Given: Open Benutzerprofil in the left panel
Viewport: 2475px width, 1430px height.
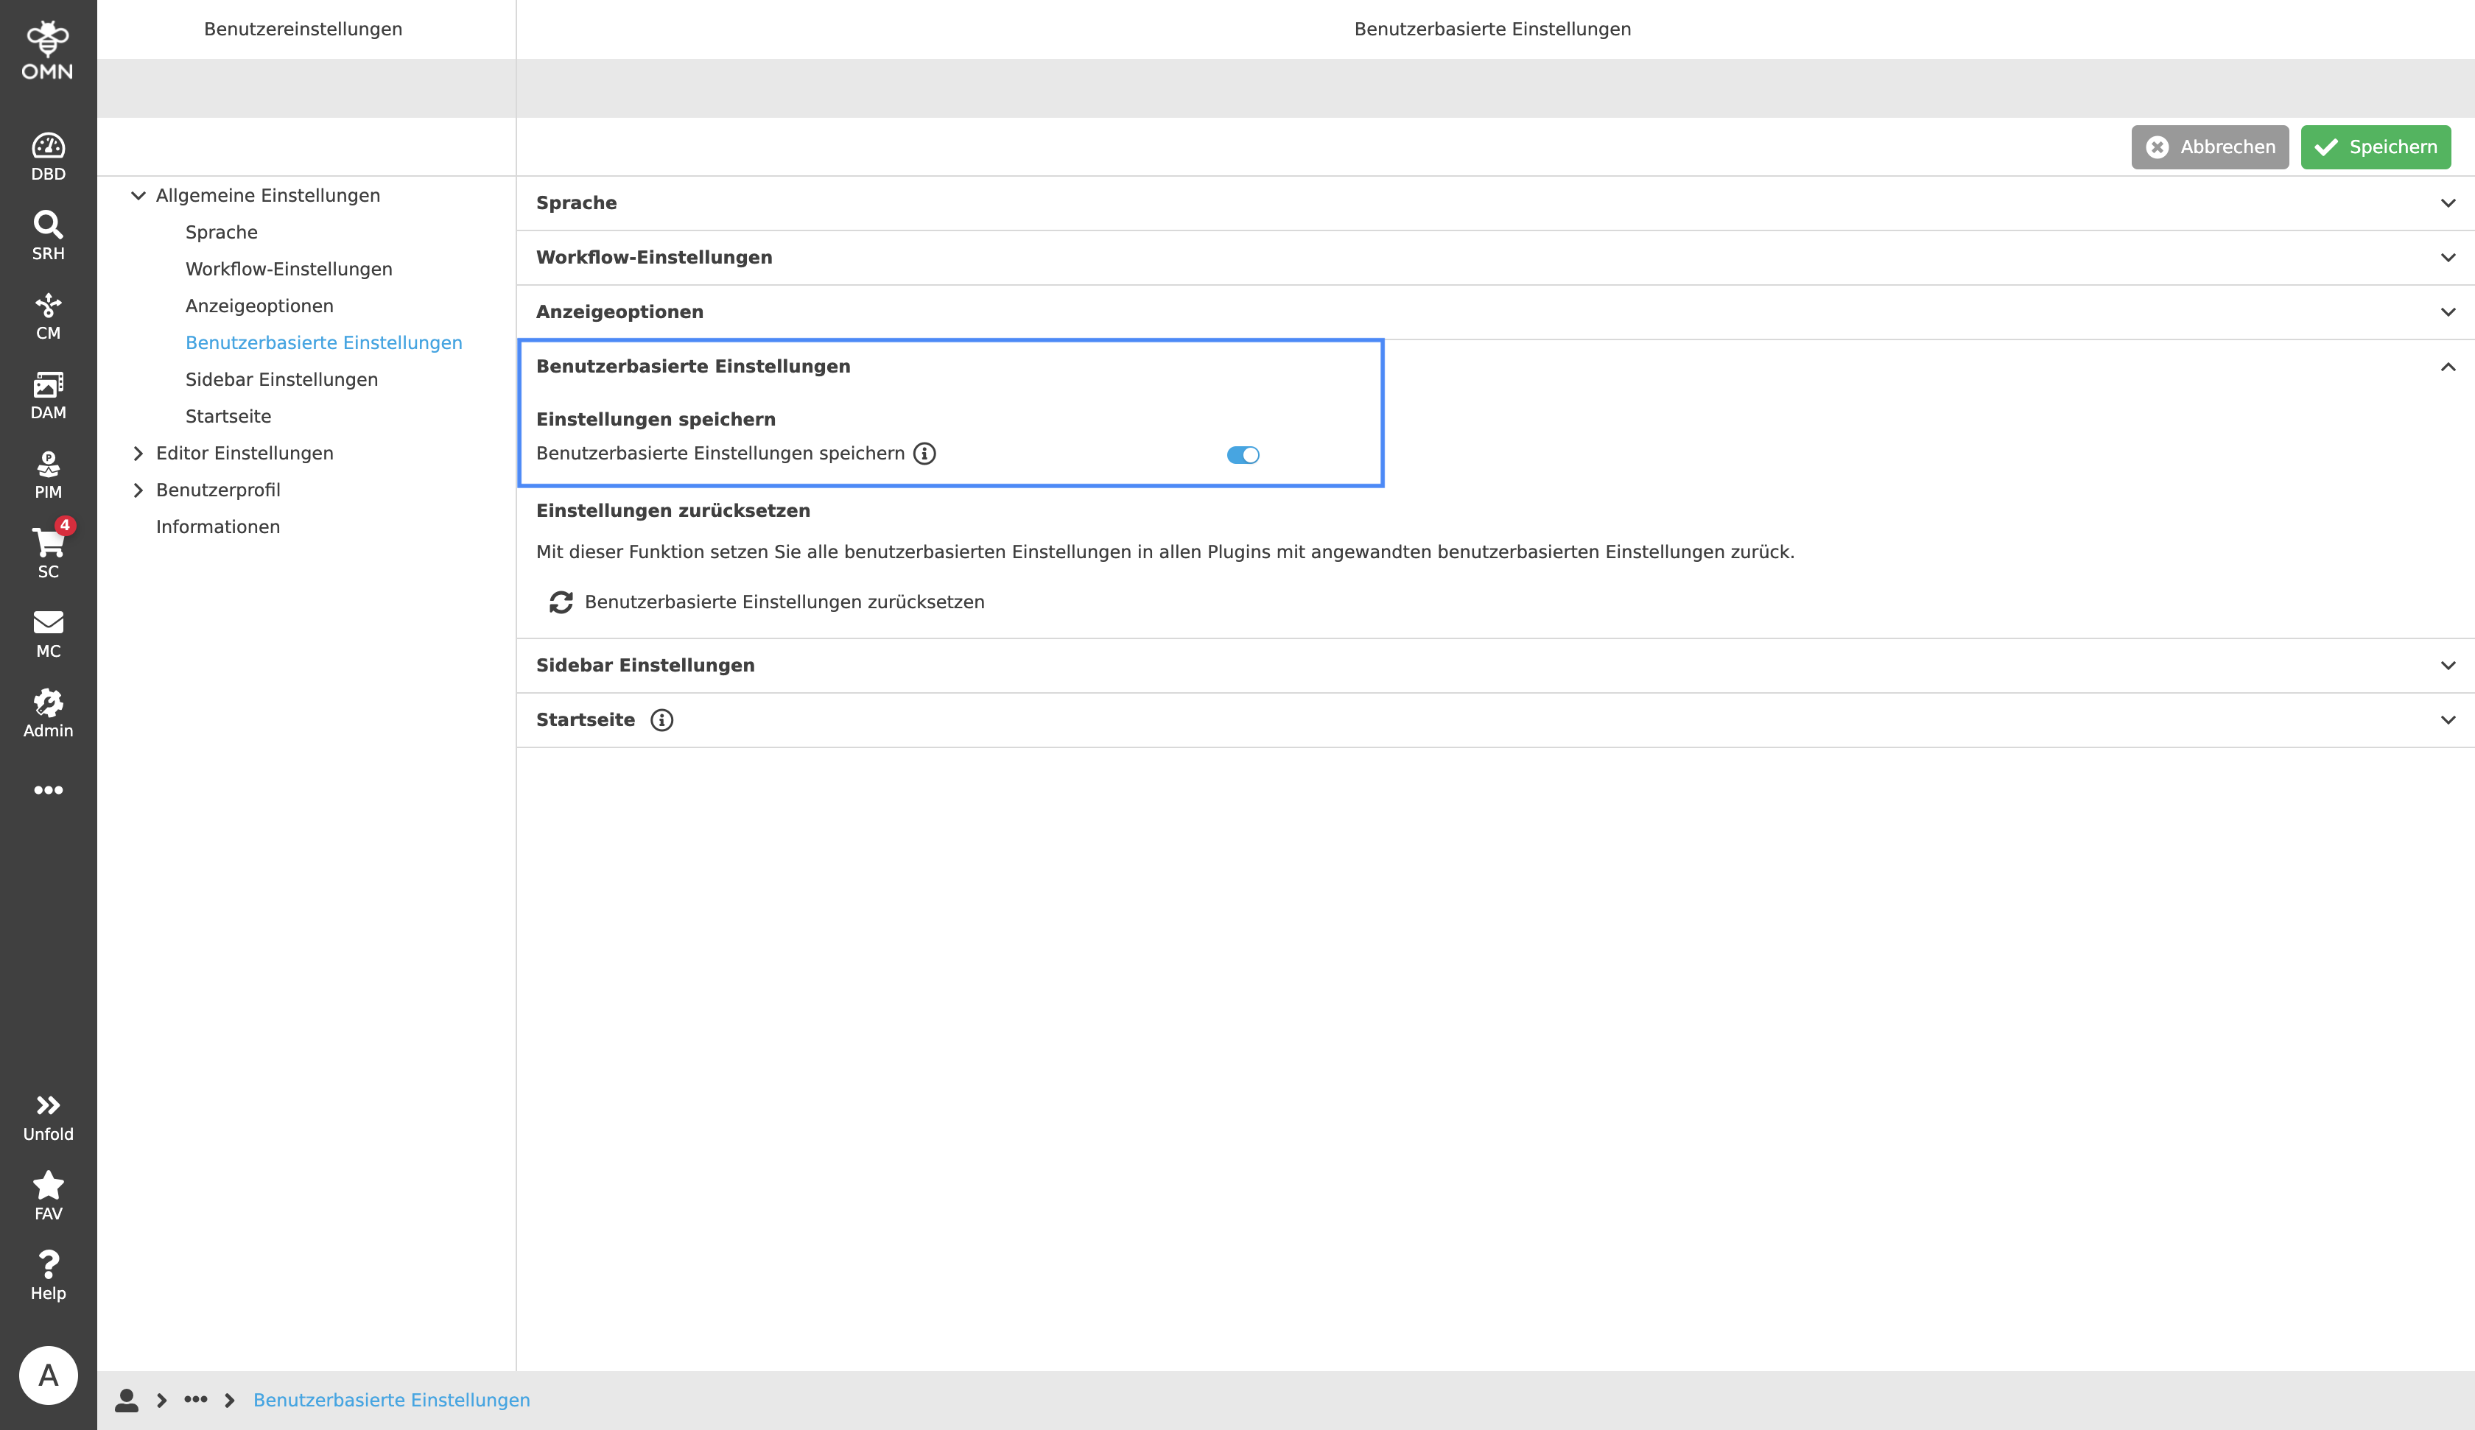Looking at the screenshot, I should click(218, 489).
